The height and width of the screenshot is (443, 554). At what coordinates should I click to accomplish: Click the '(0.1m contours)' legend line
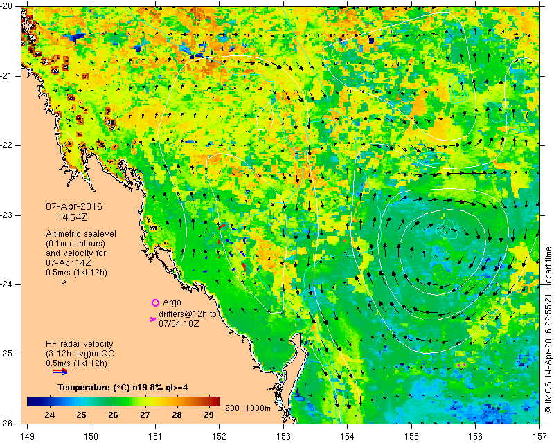click(x=75, y=244)
